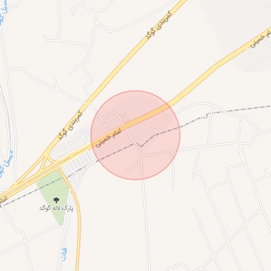
Task: Click the small lavender building block near the circle
Action: pyautogui.click(x=86, y=131)
